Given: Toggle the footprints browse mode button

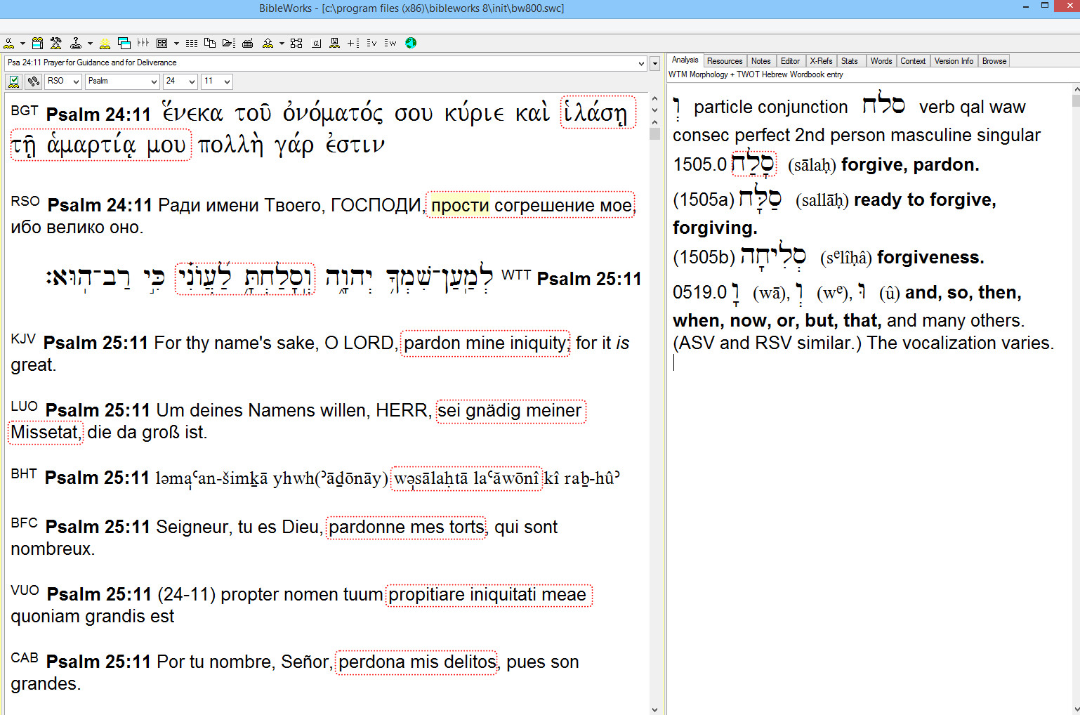Looking at the screenshot, I should pos(33,81).
